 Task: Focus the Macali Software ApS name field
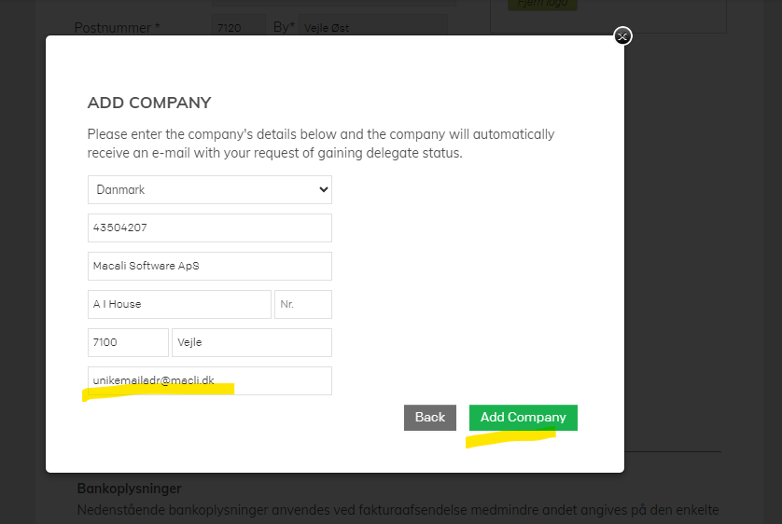(210, 267)
